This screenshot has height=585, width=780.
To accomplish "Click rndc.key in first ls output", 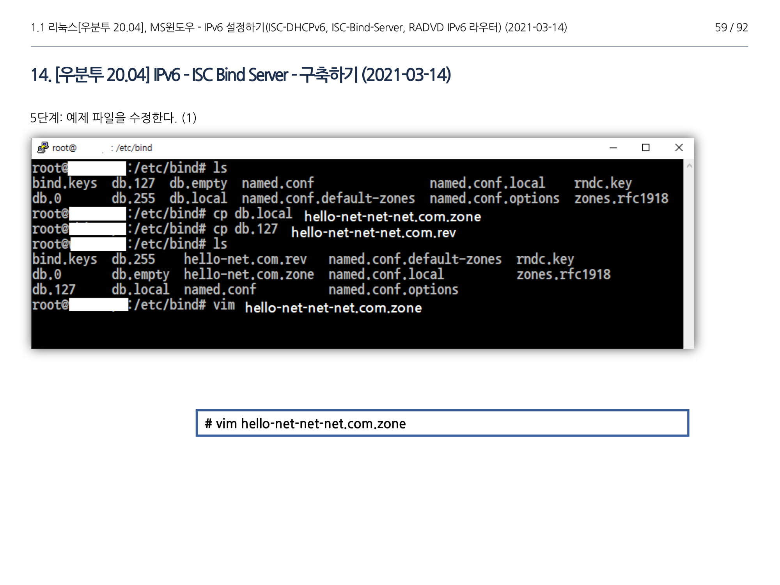I will [x=603, y=183].
